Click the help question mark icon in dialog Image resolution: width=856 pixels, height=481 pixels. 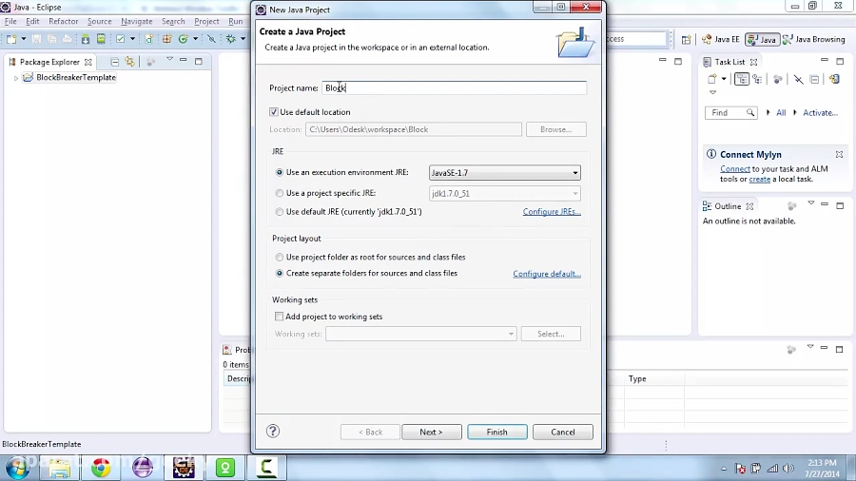pos(273,432)
